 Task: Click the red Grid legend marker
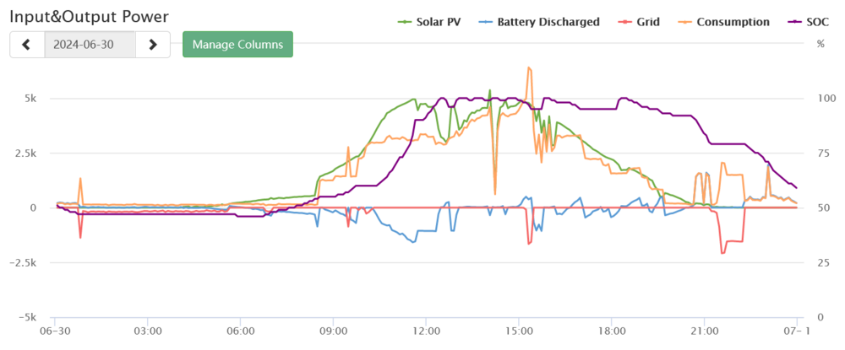point(624,22)
